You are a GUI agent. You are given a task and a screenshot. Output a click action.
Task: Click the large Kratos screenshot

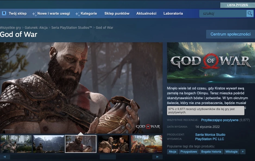point(81,88)
